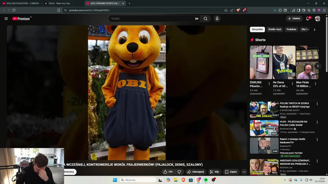This screenshot has width=328, height=184.
Task: Go back with the browser back arrow
Action: [4, 10]
